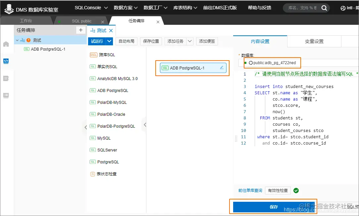Viewport: 359px width, 216px height.
Task: Click 添加便签 button
Action: (207, 41)
